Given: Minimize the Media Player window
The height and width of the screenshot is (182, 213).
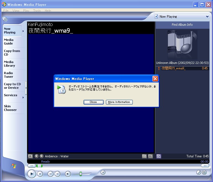Looking at the screenshot, I should pos(196,5).
